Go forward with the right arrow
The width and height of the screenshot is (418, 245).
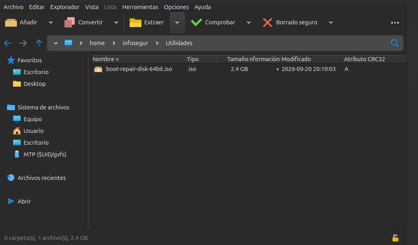click(x=23, y=43)
